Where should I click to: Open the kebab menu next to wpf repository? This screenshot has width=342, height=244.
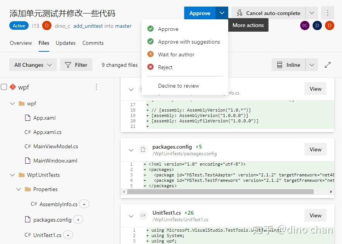pos(96,87)
